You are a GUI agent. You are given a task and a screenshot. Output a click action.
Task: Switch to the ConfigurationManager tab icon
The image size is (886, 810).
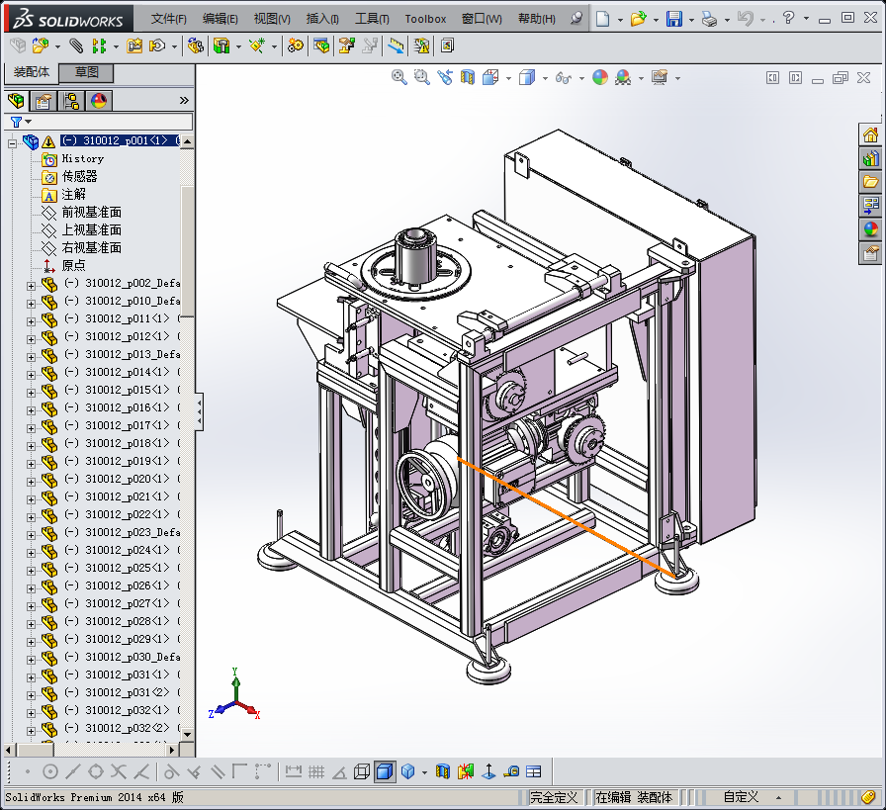(x=71, y=101)
